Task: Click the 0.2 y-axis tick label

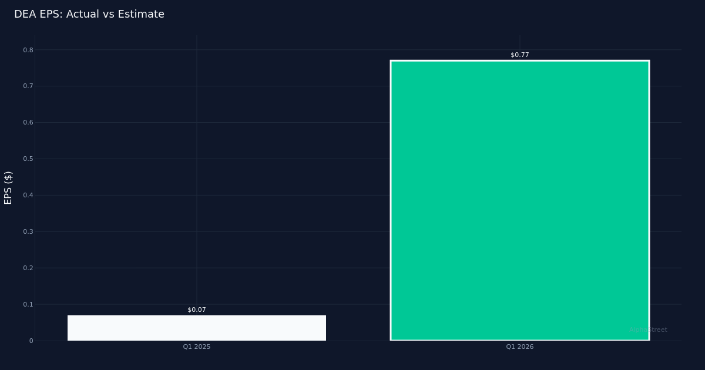Action: [x=28, y=268]
